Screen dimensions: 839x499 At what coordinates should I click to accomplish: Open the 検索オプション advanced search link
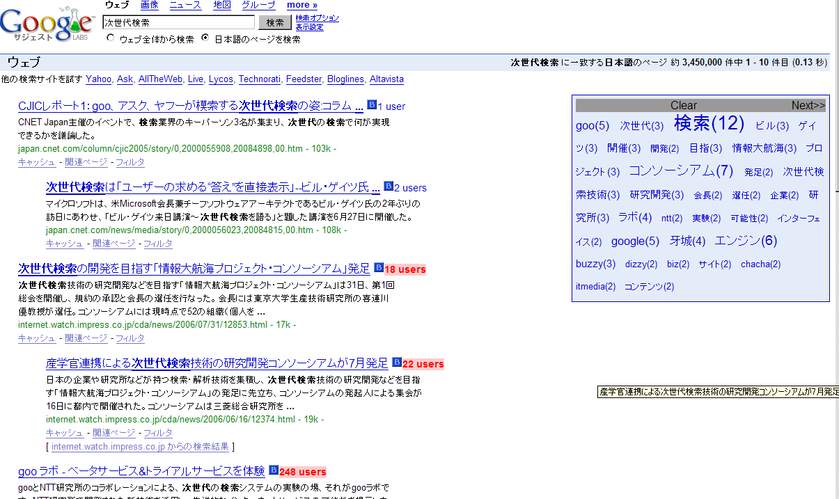[317, 18]
